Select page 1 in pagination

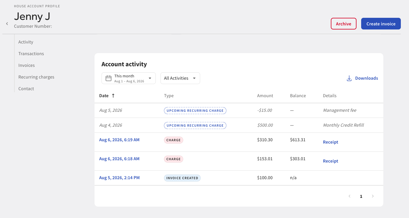[x=361, y=196]
